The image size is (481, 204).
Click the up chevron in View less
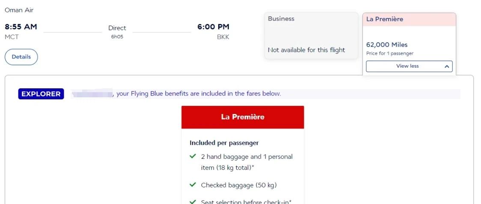446,67
